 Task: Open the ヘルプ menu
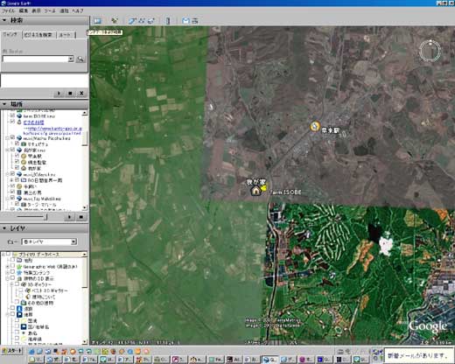point(78,10)
